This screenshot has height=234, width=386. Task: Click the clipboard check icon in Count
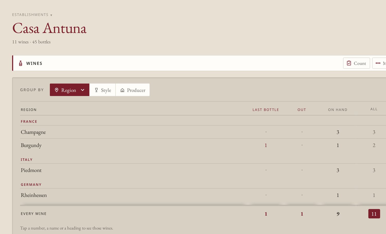349,63
